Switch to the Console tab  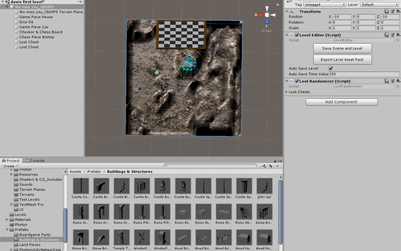tap(35, 161)
